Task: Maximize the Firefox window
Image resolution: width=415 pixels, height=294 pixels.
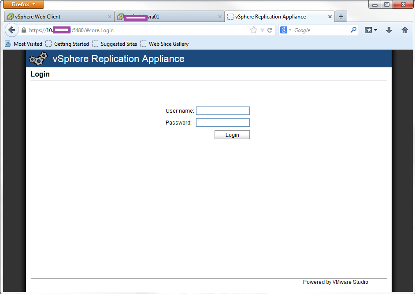Action: click(x=387, y=4)
